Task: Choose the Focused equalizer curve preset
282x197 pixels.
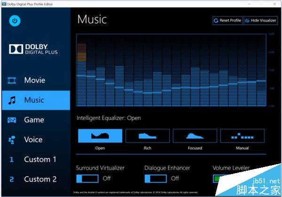Action: pyautogui.click(x=195, y=136)
